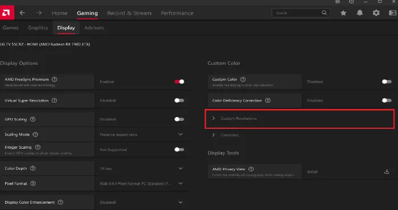Show help for Display Color Enhancement
The height and width of the screenshot is (210, 398).
click(x=60, y=203)
